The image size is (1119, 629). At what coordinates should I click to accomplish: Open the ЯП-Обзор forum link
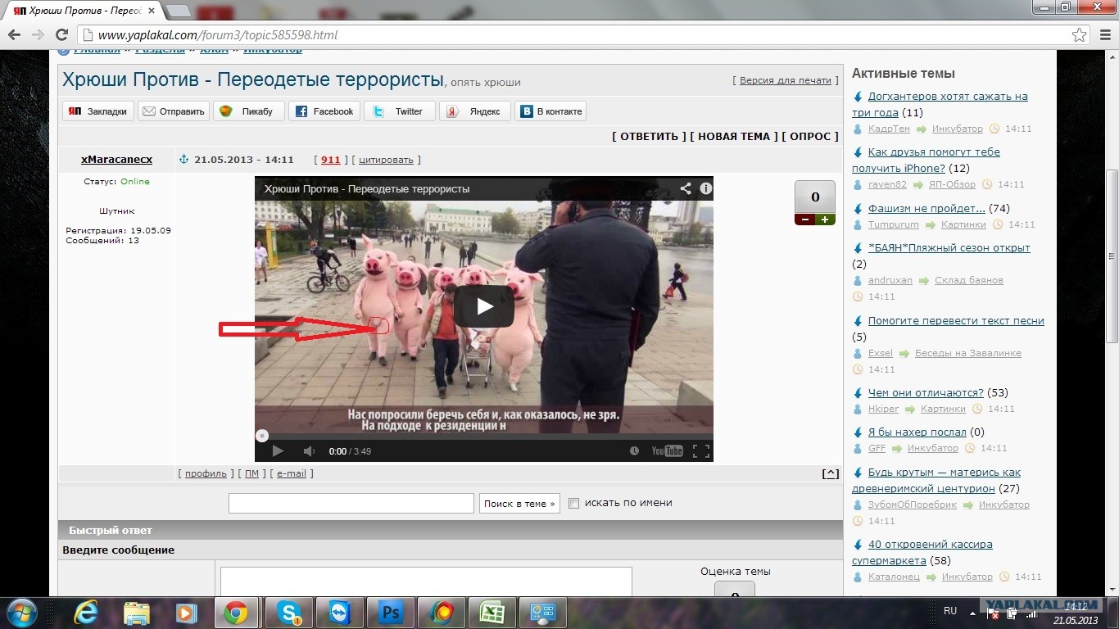click(x=952, y=184)
